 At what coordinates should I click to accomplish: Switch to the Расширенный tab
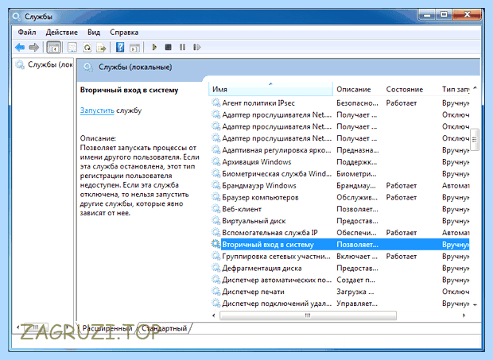[107, 328]
